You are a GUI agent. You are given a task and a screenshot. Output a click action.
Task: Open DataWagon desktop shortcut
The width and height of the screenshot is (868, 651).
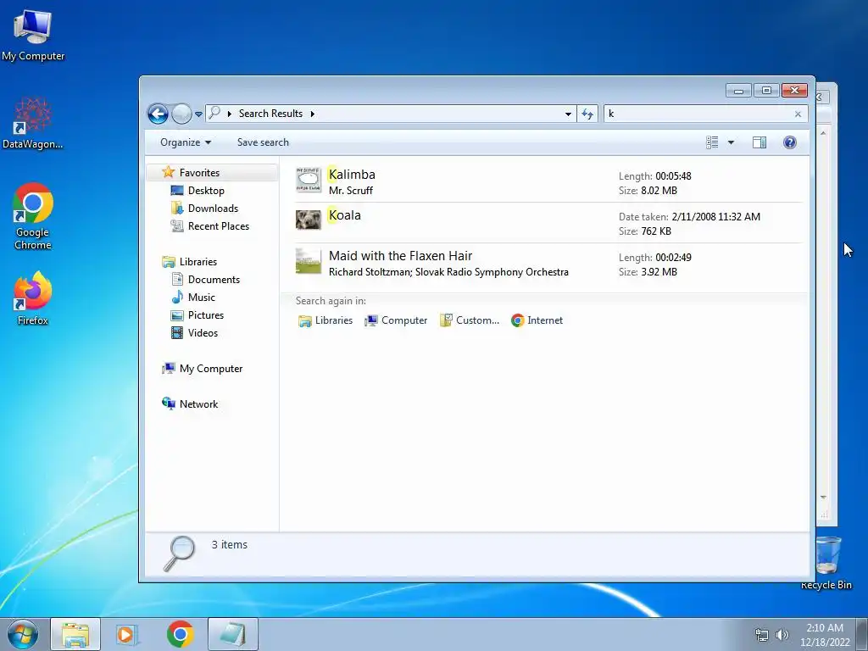(x=33, y=123)
